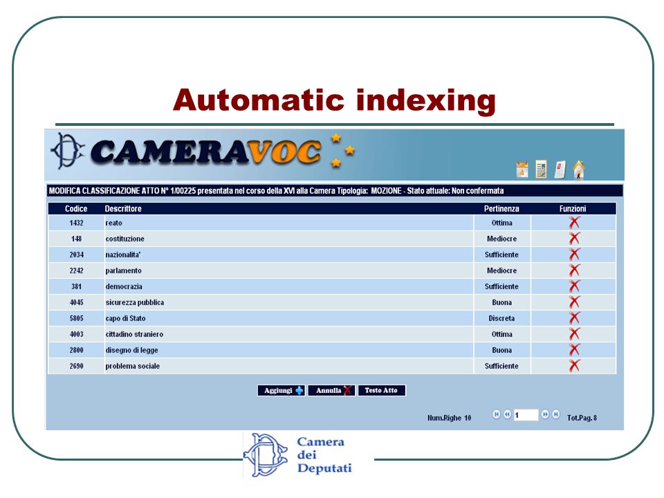Select code cell 4003

pos(76,334)
